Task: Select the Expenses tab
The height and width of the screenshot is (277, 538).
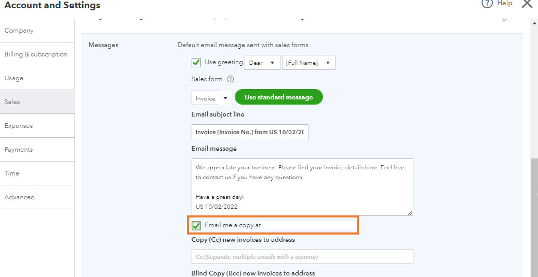Action: pos(19,126)
